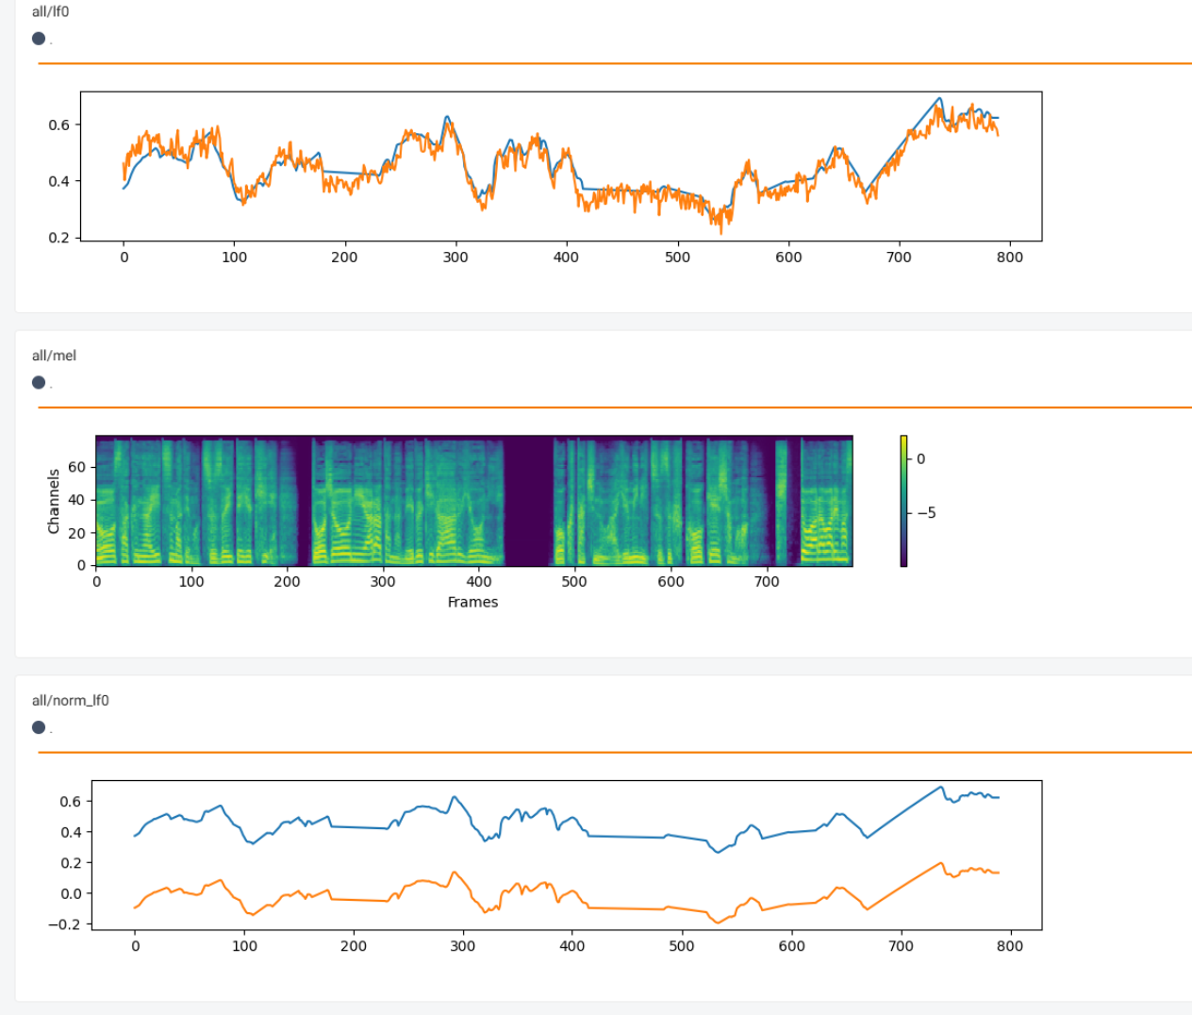Click the Channels y-axis label
The height and width of the screenshot is (1015, 1192).
click(x=53, y=501)
